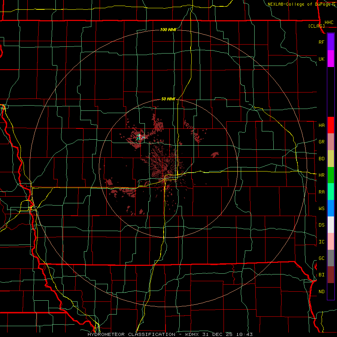Click the HR legend label

322,175
